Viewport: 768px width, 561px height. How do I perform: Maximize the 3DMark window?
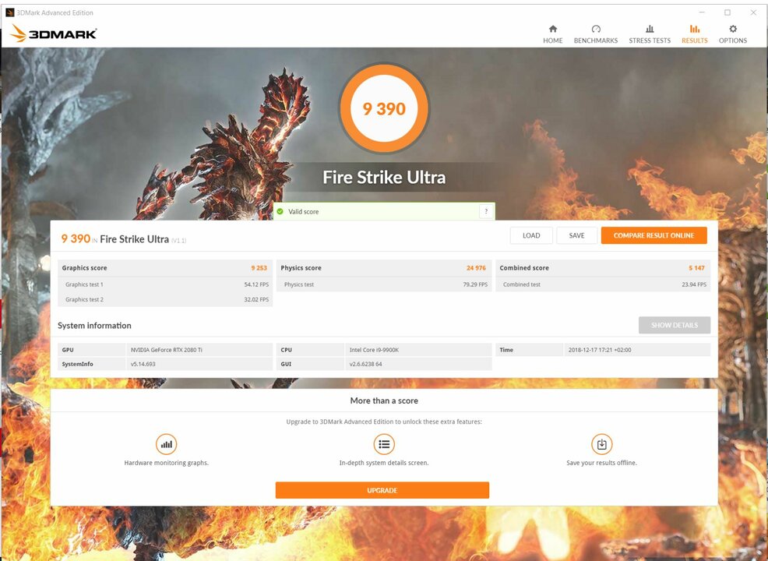[x=727, y=12]
